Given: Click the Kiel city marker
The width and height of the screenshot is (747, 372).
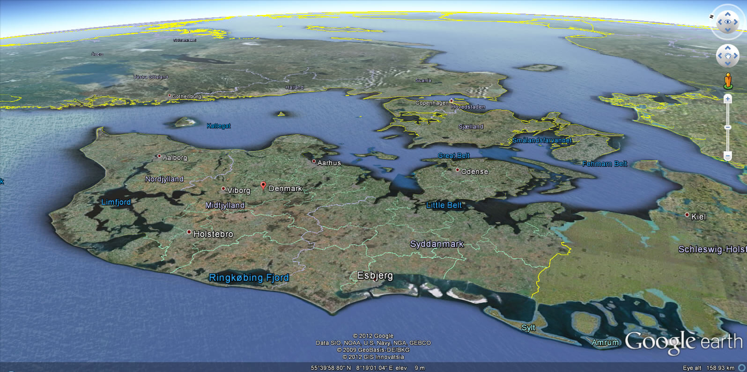Looking at the screenshot, I should (687, 215).
